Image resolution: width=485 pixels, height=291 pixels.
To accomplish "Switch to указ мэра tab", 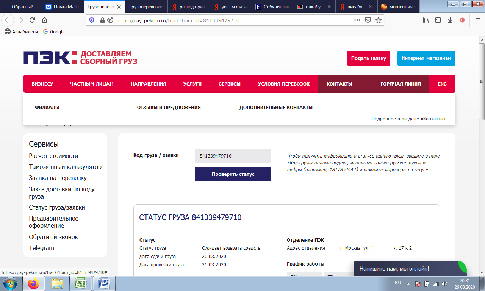I will coord(231,6).
